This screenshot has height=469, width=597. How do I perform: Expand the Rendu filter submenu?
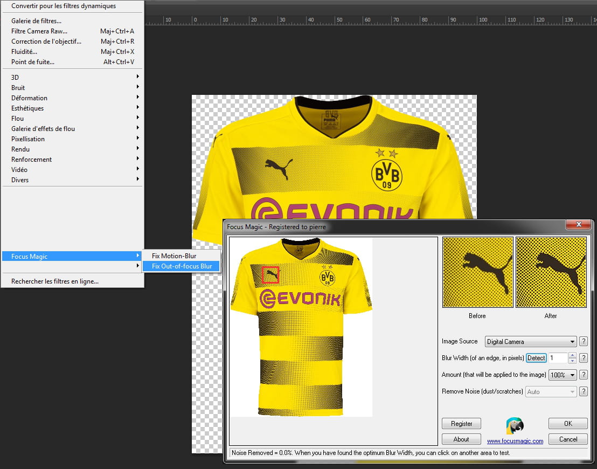pyautogui.click(x=72, y=149)
